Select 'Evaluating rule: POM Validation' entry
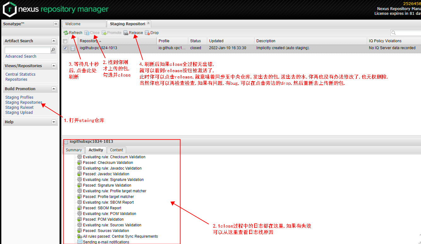Screen dimensions: 421x244 109,214
